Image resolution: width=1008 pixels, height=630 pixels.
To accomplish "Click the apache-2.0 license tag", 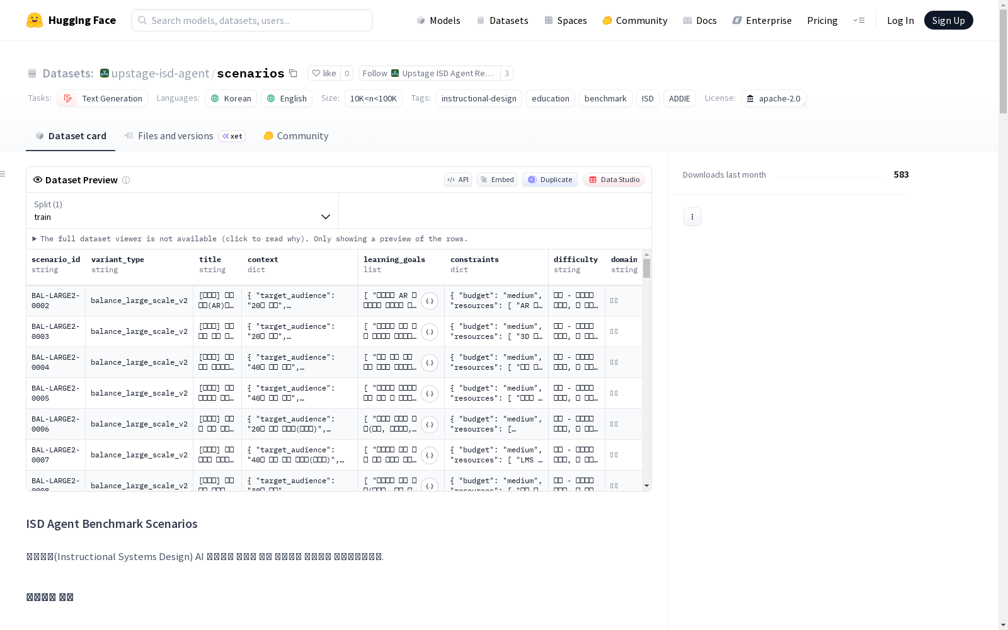I will (x=774, y=98).
